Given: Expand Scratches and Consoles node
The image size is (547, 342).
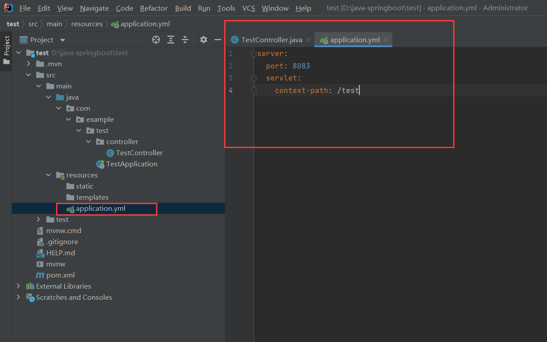Looking at the screenshot, I should point(19,298).
